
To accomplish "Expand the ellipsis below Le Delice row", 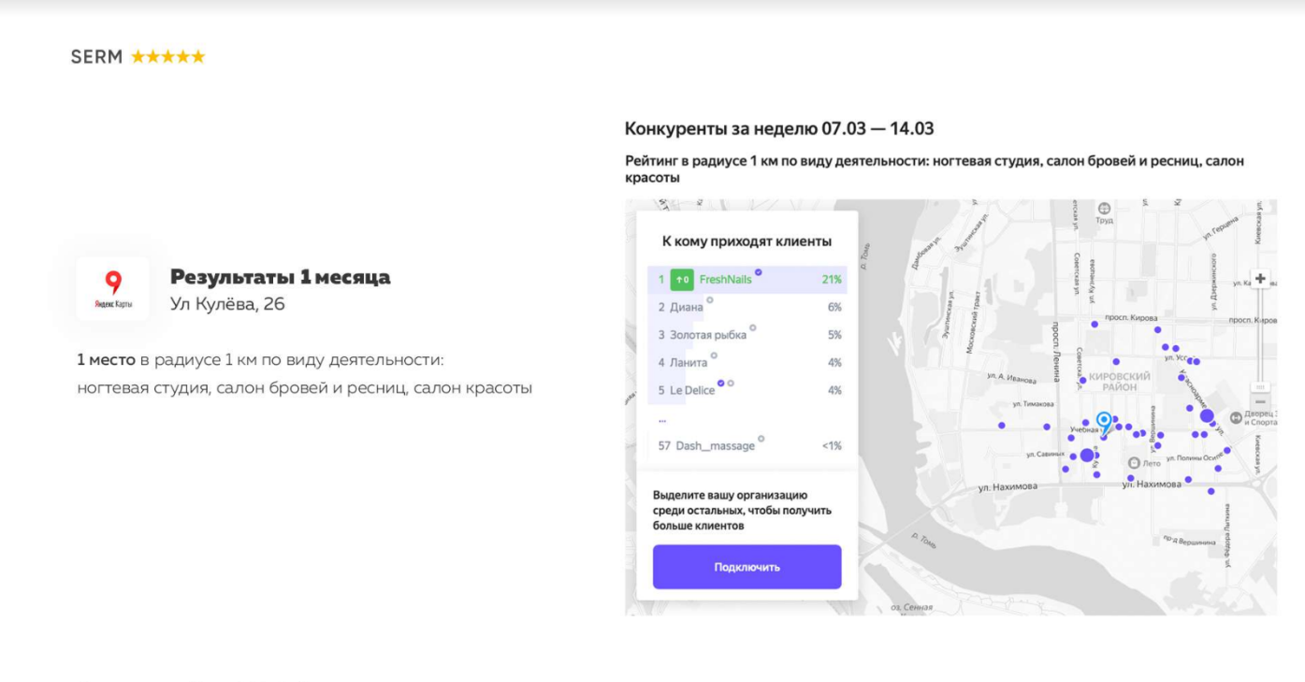I will 662,419.
